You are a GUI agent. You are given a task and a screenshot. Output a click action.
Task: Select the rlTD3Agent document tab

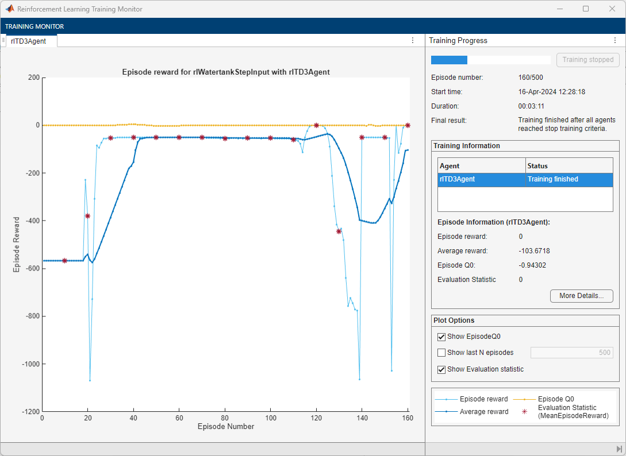pos(28,41)
